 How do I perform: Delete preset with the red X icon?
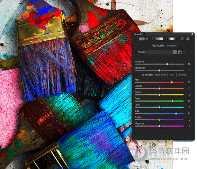click(185, 52)
